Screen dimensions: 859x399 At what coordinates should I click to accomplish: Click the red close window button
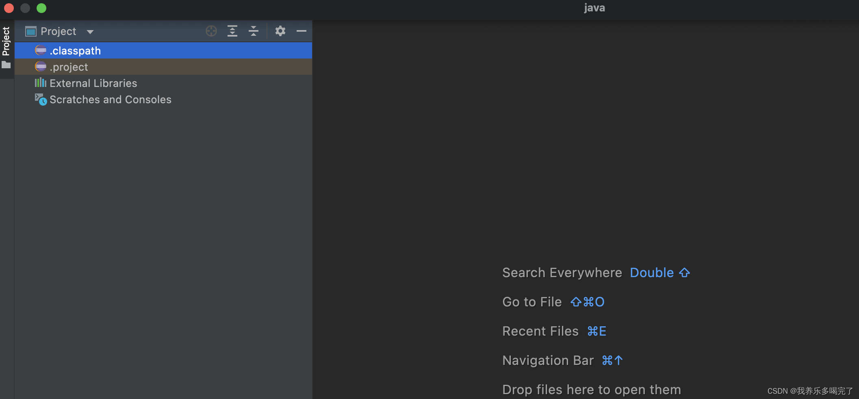tap(9, 8)
